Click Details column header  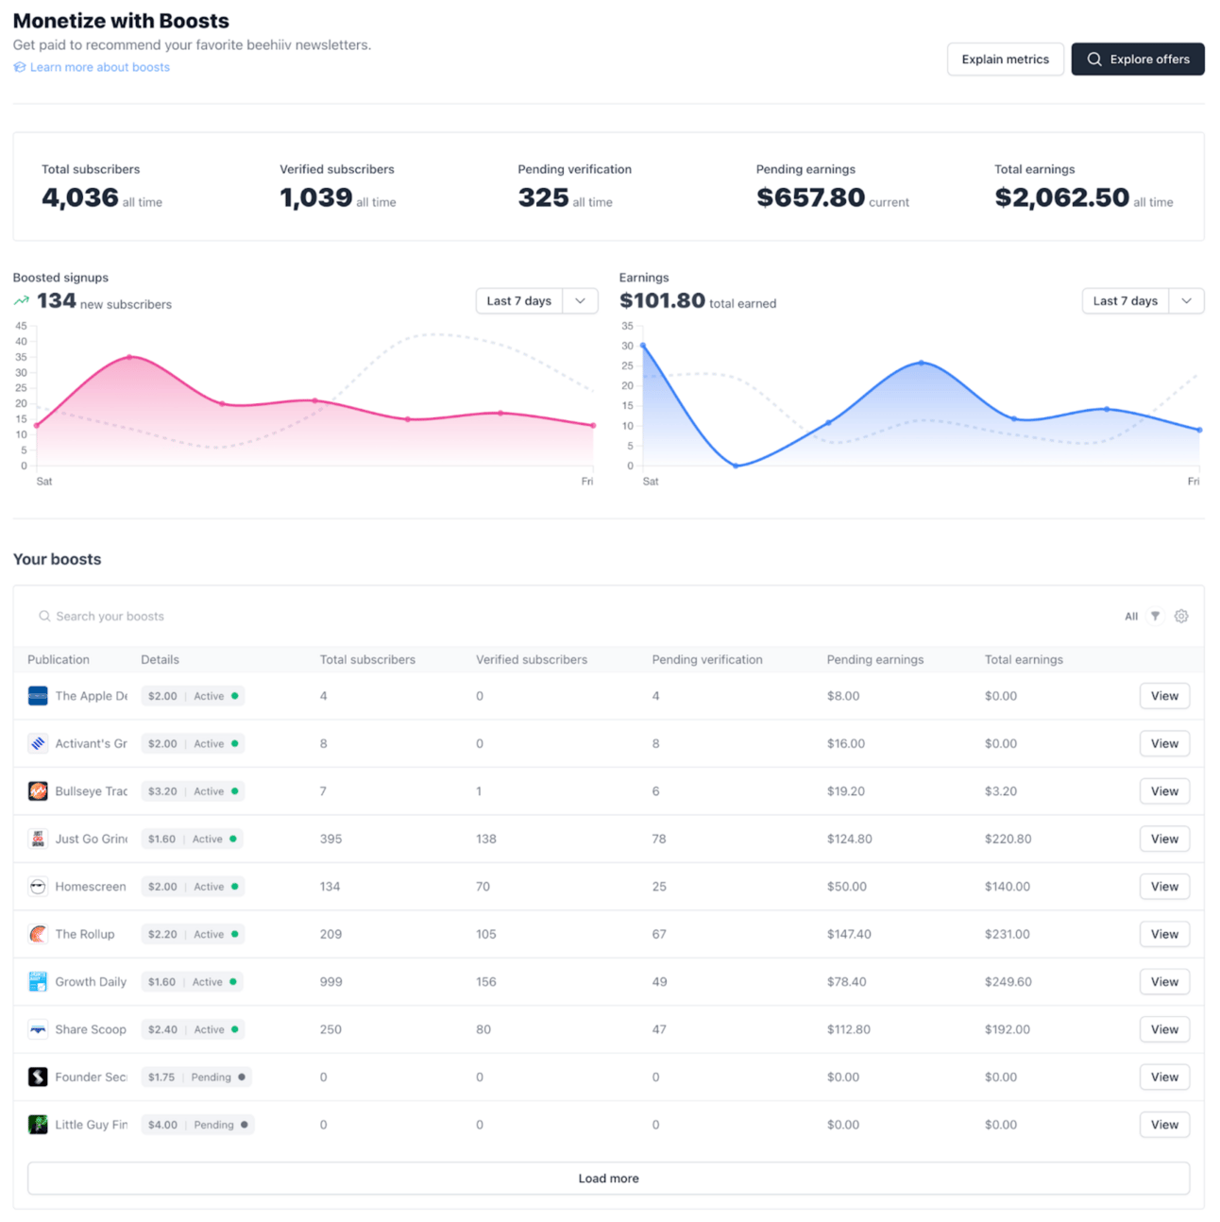[x=160, y=660]
